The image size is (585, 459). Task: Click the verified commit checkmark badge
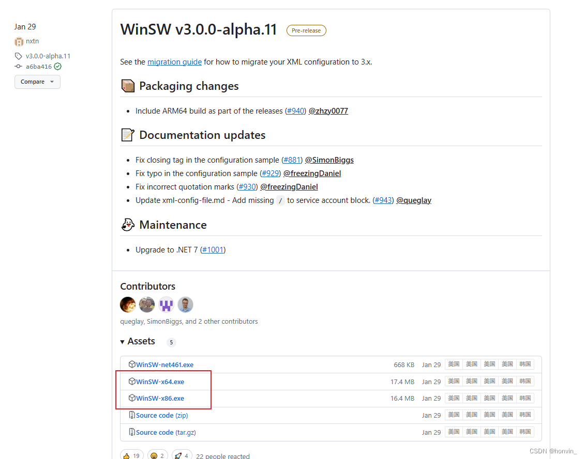pos(57,66)
